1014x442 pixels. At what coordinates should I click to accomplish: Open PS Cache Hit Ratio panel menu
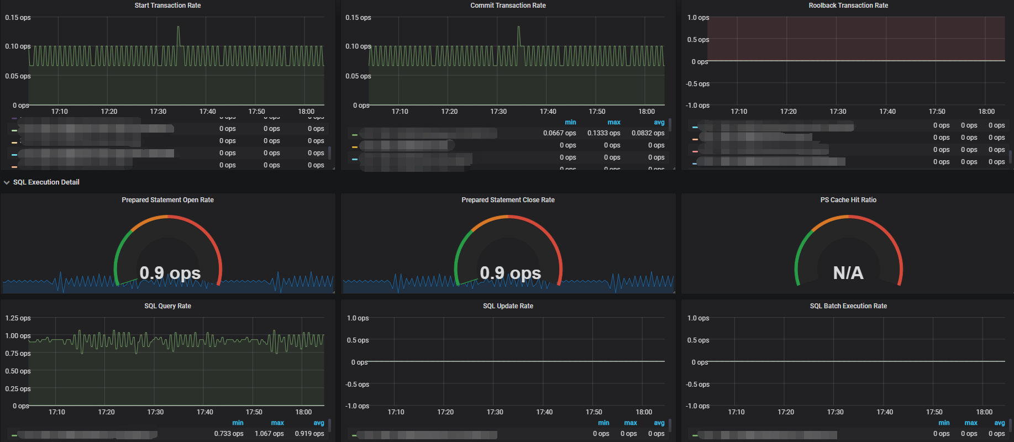(848, 200)
